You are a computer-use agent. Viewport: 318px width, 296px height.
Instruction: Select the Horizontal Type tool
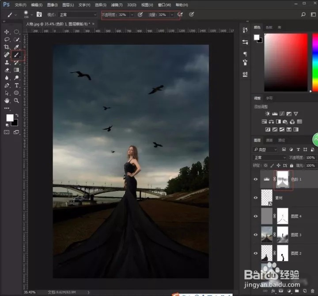coord(16,85)
